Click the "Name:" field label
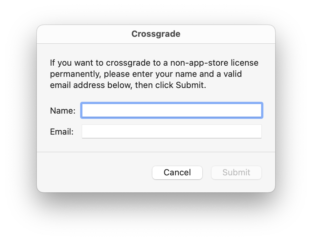 63,111
